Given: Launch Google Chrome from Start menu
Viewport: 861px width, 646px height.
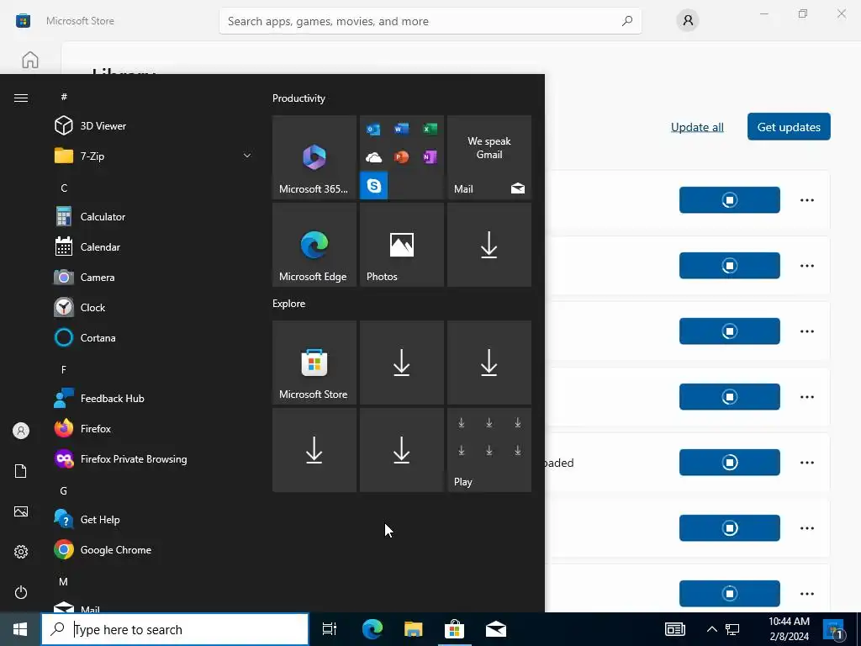Looking at the screenshot, I should tap(151, 550).
